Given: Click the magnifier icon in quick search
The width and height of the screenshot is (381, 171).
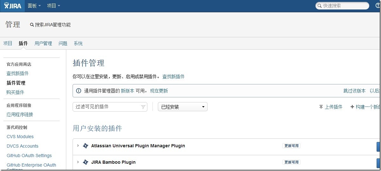Looking at the screenshot, I should pyautogui.click(x=320, y=6).
